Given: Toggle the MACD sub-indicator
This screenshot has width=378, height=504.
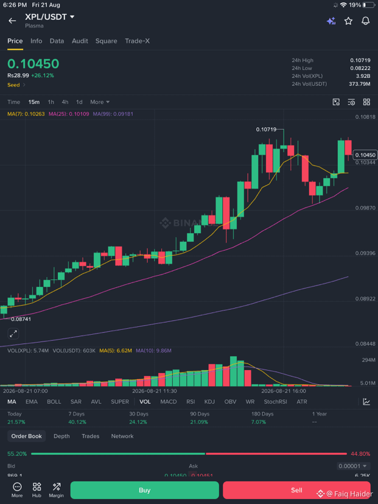Looking at the screenshot, I should (169, 402).
